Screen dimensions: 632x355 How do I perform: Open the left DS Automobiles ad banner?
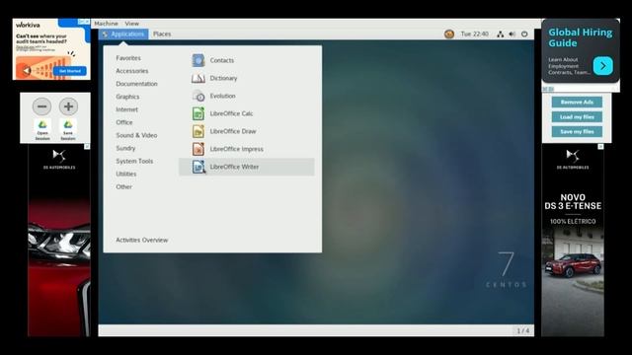[59, 241]
